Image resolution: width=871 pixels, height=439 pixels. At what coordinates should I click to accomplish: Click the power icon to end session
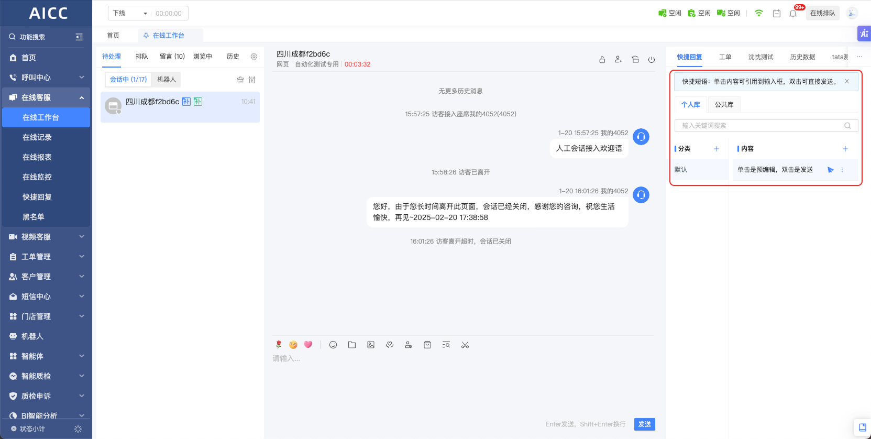[652, 60]
